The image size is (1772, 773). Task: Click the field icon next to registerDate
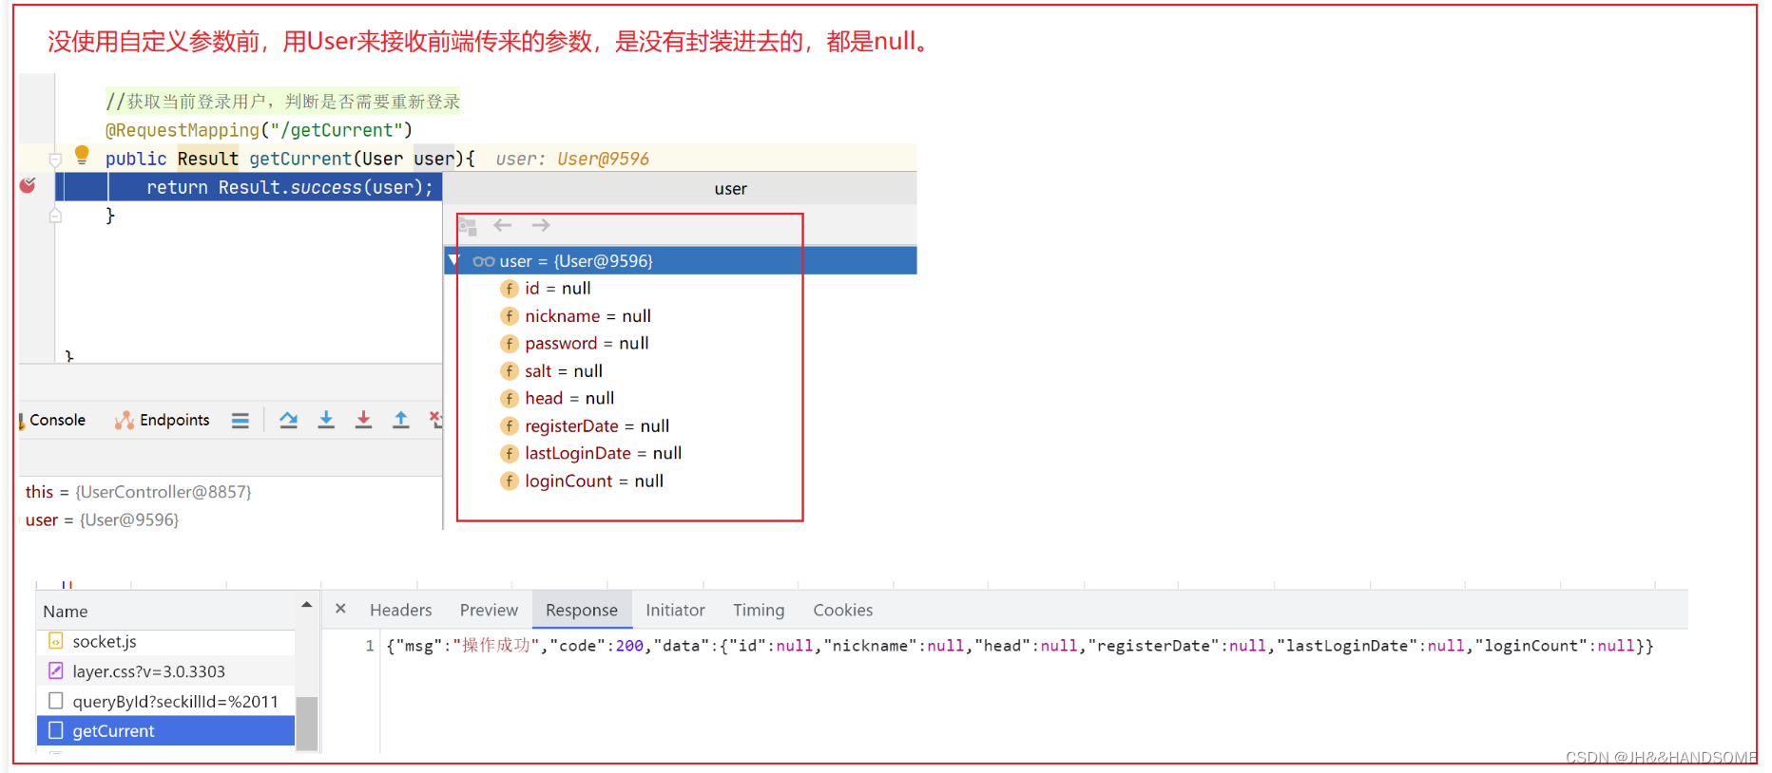click(510, 426)
